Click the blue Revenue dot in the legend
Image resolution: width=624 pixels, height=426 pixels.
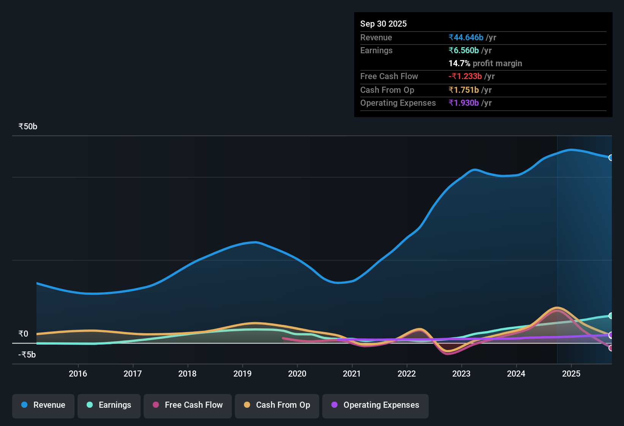[x=24, y=405]
